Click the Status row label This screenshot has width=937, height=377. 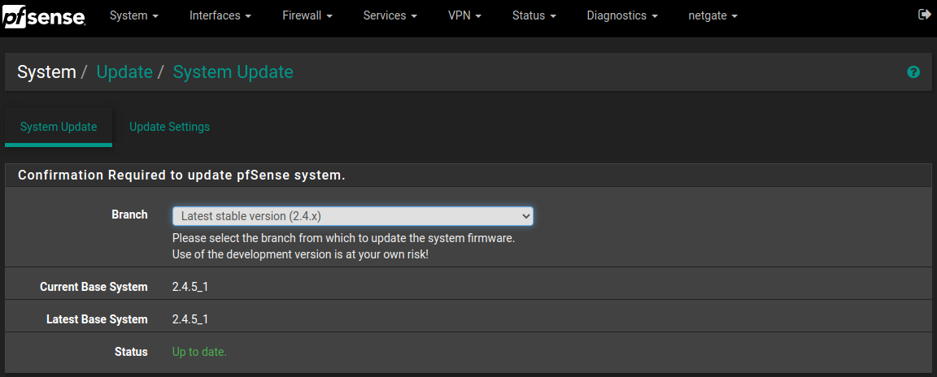tap(131, 352)
